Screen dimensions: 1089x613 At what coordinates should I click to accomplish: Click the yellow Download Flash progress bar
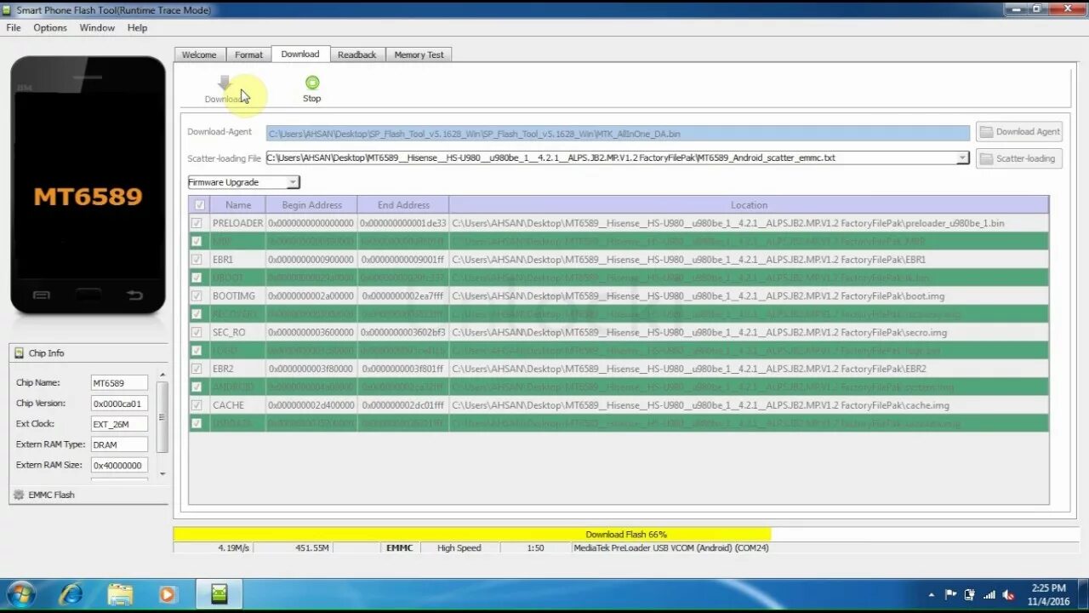[x=472, y=534]
